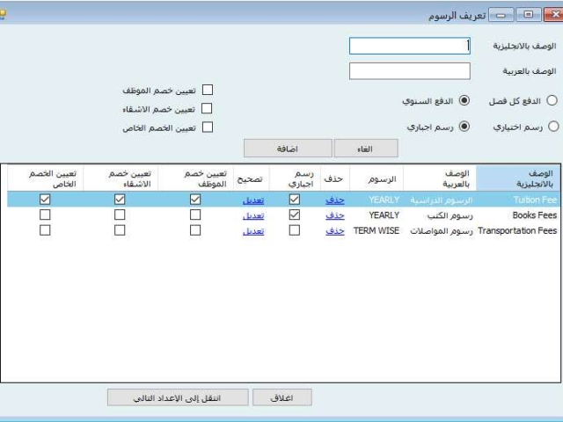Click the Arabic description input field
Viewport: 563px width, 422px height.
click(409, 71)
